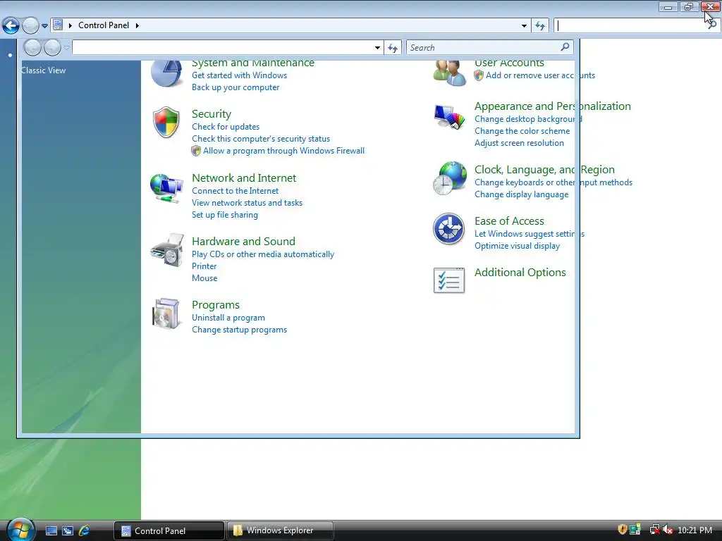The width and height of the screenshot is (722, 541).
Task: Click Clock, Language, and Region globe icon
Action: (x=450, y=178)
